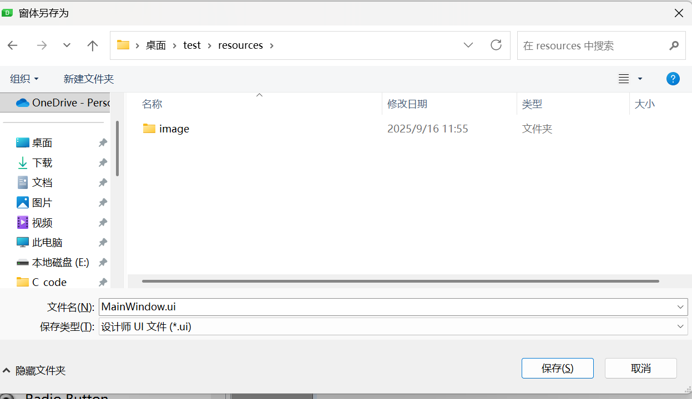Click the search magnifier icon
692x399 pixels.
point(674,45)
